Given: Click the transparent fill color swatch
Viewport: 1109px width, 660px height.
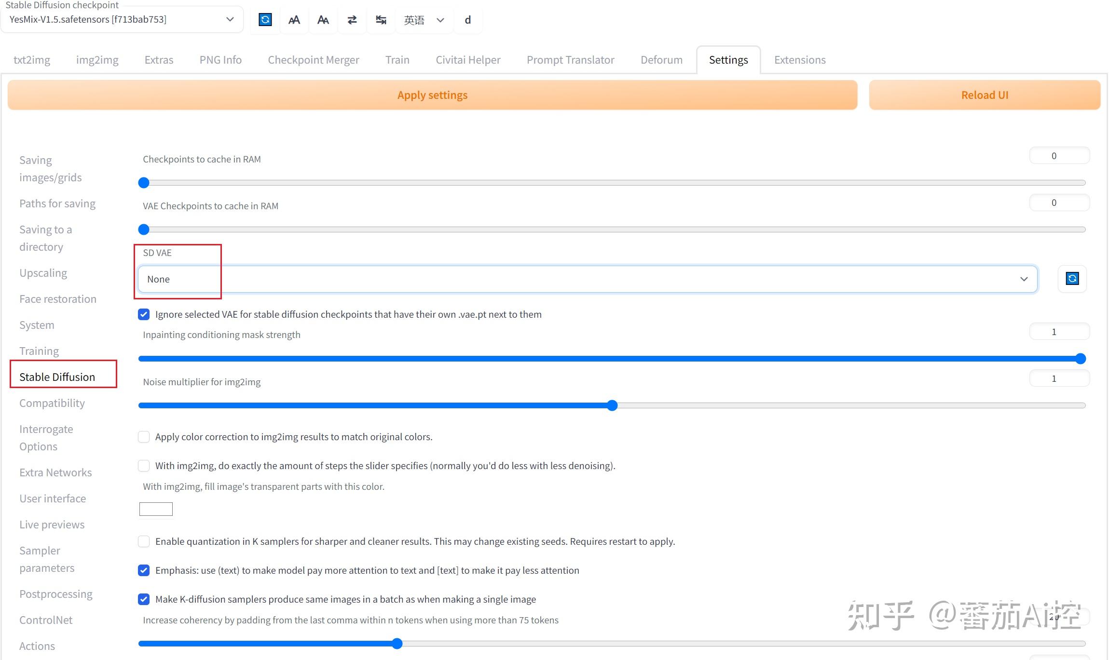Looking at the screenshot, I should click(156, 509).
